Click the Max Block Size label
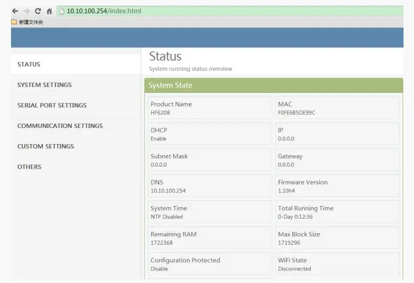The height and width of the screenshot is (283, 414). point(299,234)
